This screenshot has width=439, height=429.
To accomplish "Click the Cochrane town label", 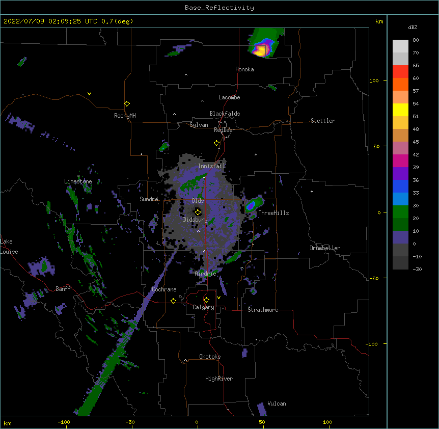I will click(164, 289).
